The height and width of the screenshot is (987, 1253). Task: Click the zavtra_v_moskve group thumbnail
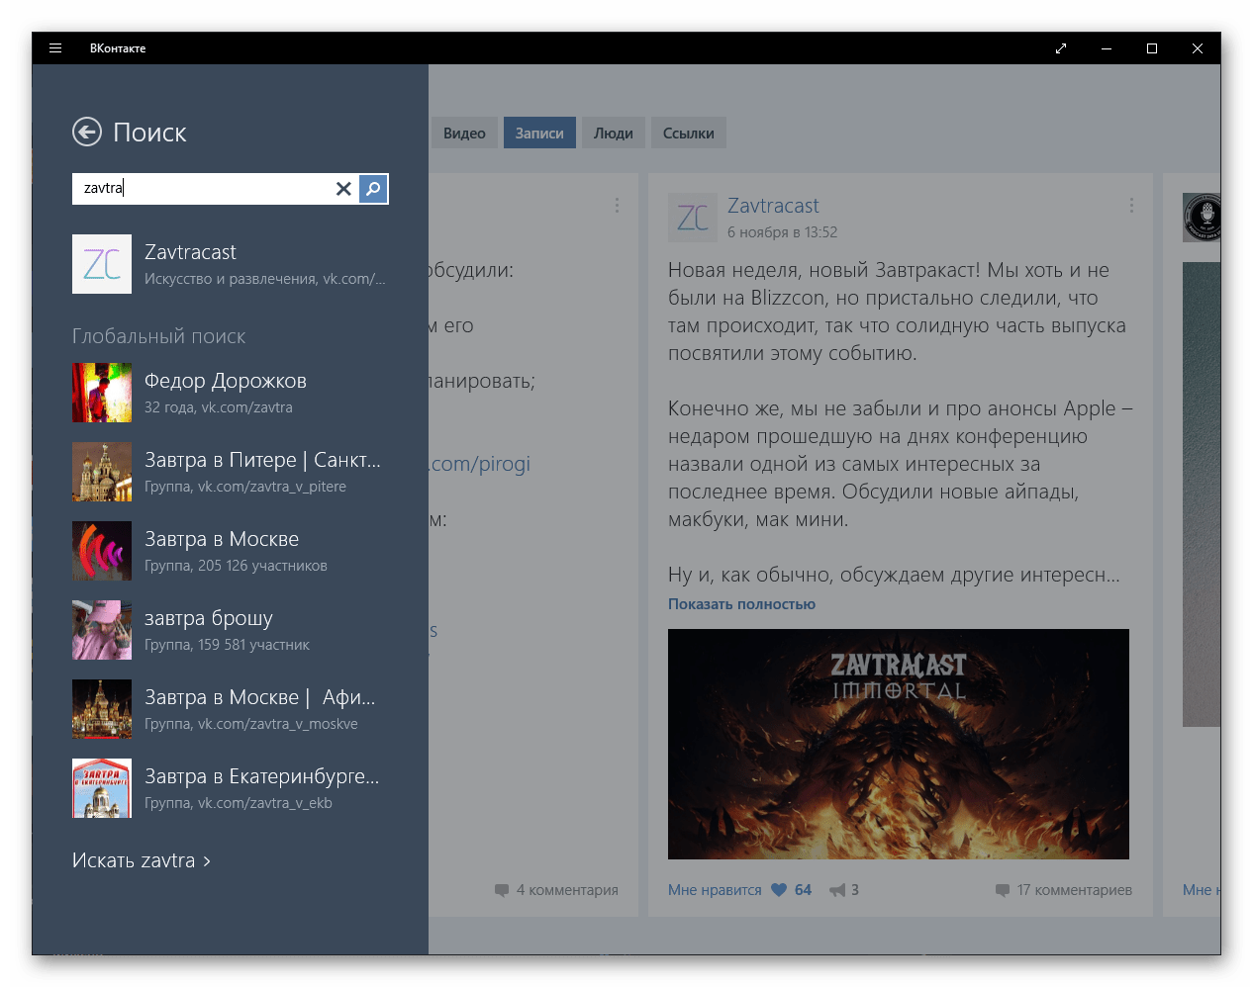point(102,709)
